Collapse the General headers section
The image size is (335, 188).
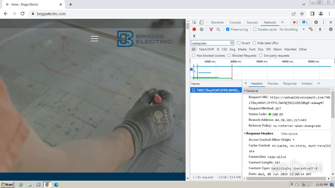pos(245,91)
